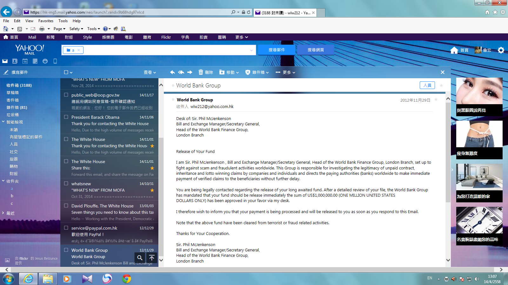Viewport: 508px width, 285px height.
Task: Open the IE help icon in command bar
Action: pyautogui.click(x=105, y=29)
